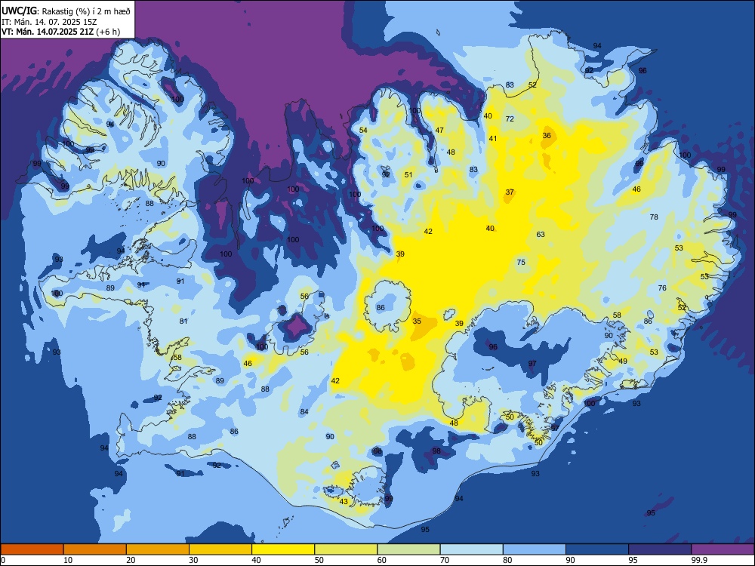Screen dimensions: 755x566
Task: Click the humidity value 49 on the map
Action: click(623, 361)
